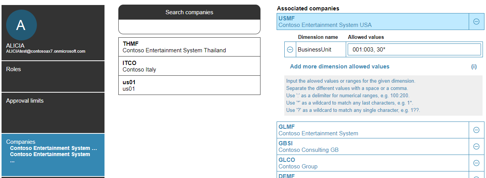Click Add more dimension allowed values
Screen dimensions: 486x178
point(340,67)
